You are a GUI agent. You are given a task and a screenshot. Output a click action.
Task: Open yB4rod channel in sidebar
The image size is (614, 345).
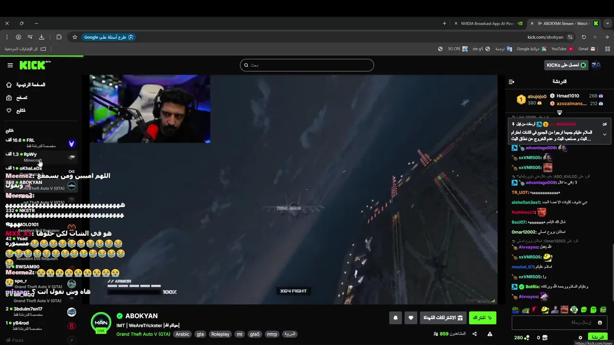tap(41, 326)
